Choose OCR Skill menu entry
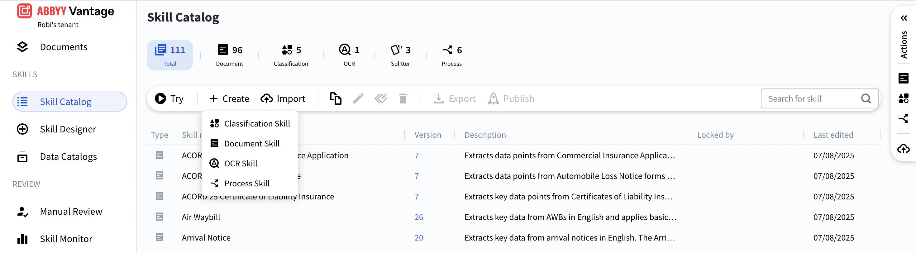Viewport: 916px width, 253px height. click(241, 163)
